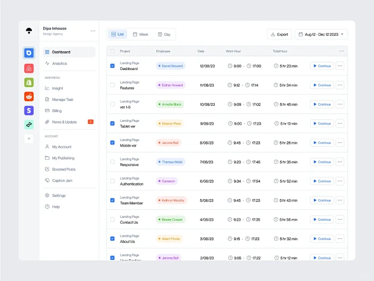374x281 pixels.
Task: Open the mint green link workspace icon
Action: (29, 124)
